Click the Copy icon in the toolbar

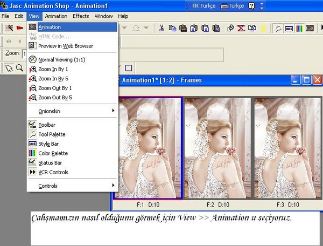[x=172, y=28]
